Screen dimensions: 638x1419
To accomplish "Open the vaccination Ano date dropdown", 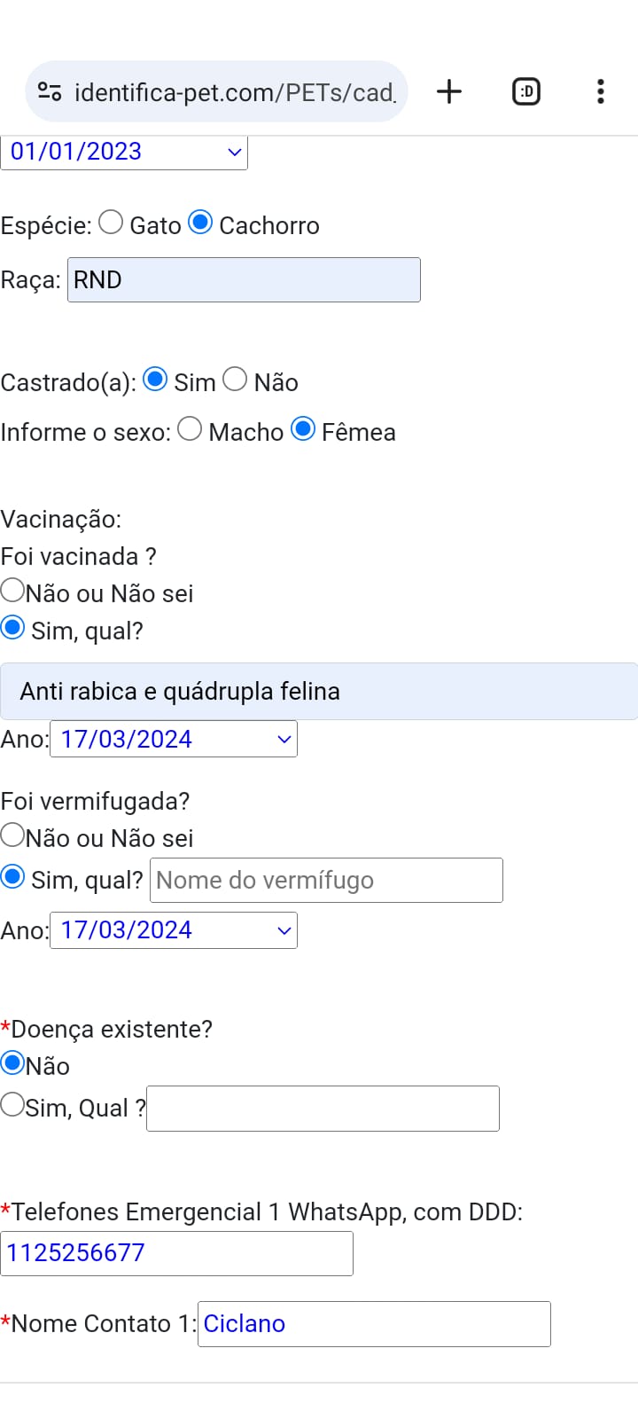I will pos(174,739).
